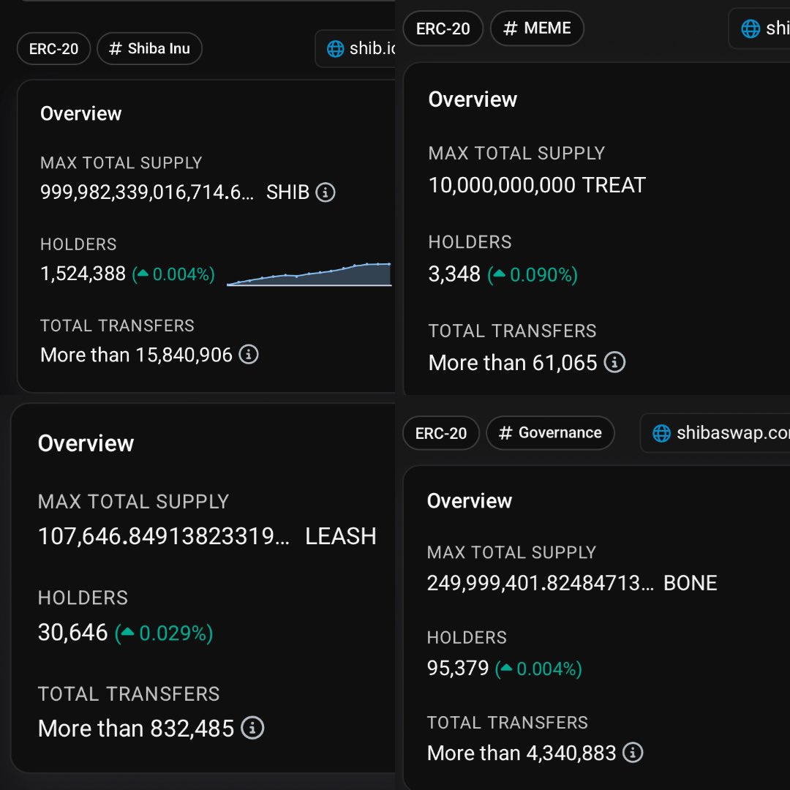Click the 0.029% holders change
790x790 pixels.
[x=165, y=633]
